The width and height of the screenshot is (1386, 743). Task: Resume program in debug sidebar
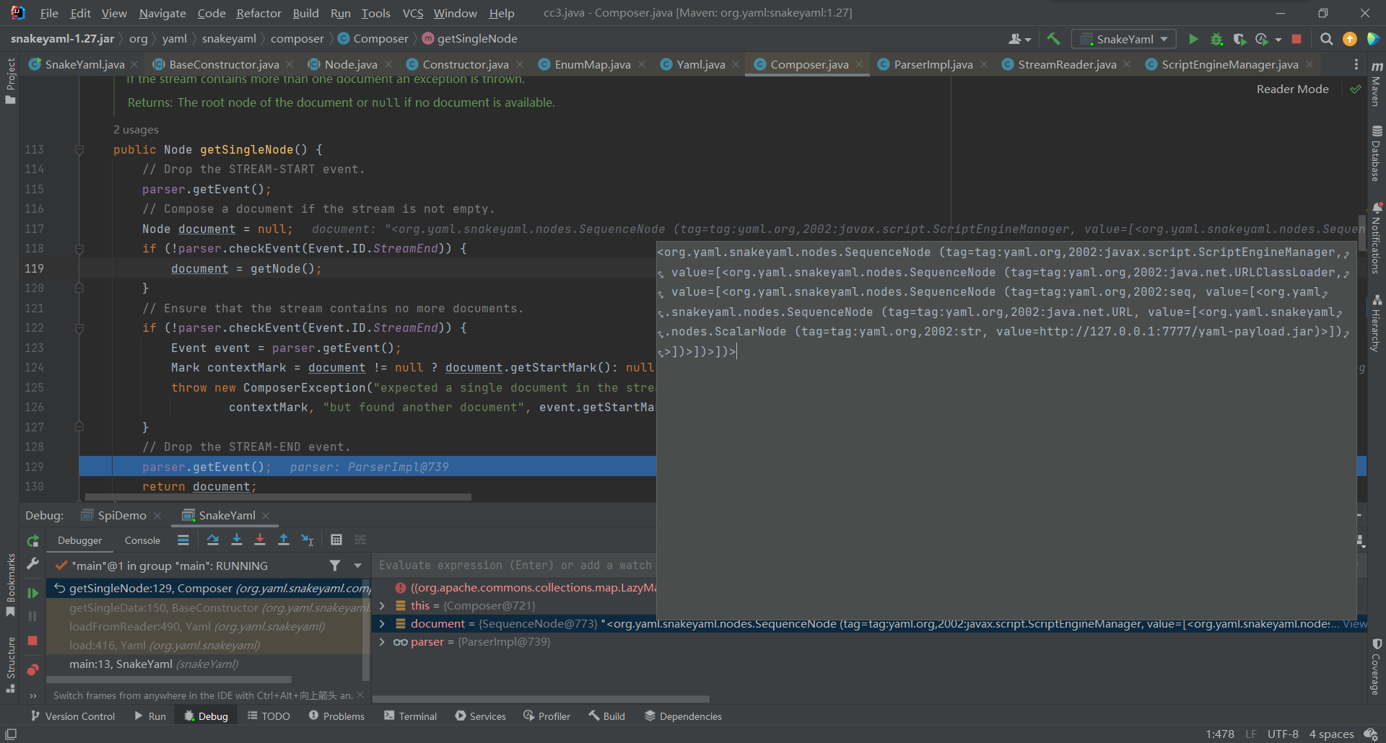click(x=32, y=593)
